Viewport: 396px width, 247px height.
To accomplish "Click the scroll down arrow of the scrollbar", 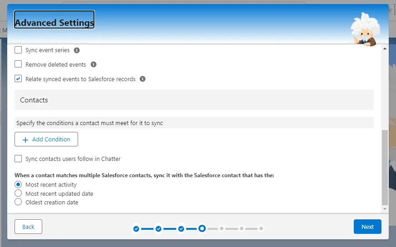I will tap(385, 209).
